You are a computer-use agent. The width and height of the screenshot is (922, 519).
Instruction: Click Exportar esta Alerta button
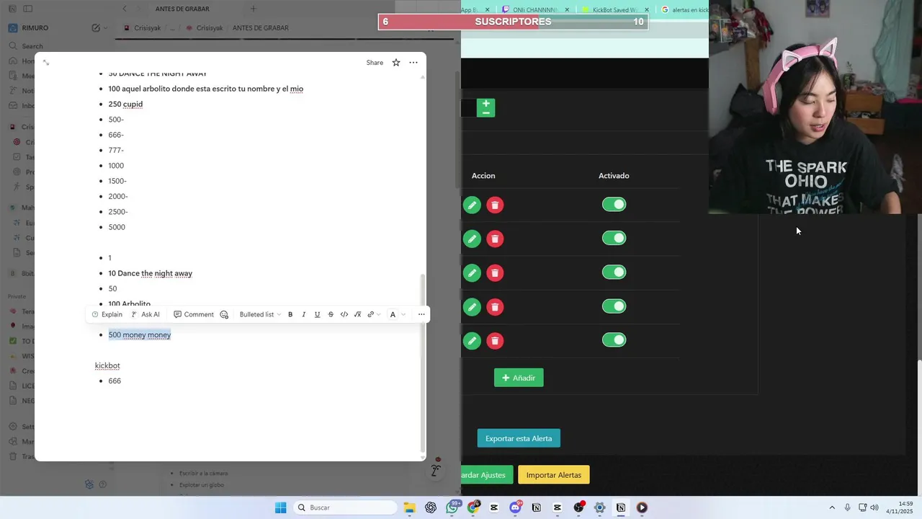519,438
